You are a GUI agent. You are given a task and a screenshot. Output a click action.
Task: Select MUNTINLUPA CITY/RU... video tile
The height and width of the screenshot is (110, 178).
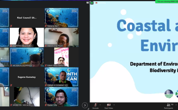[x=27, y=37]
